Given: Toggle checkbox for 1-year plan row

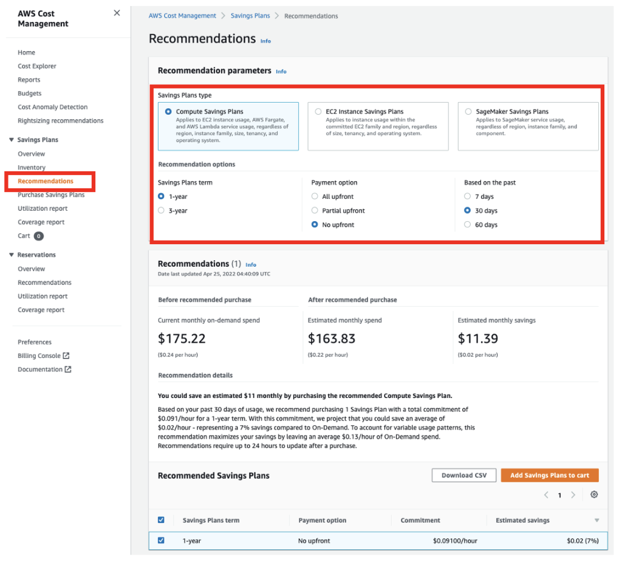Looking at the screenshot, I should click(161, 540).
